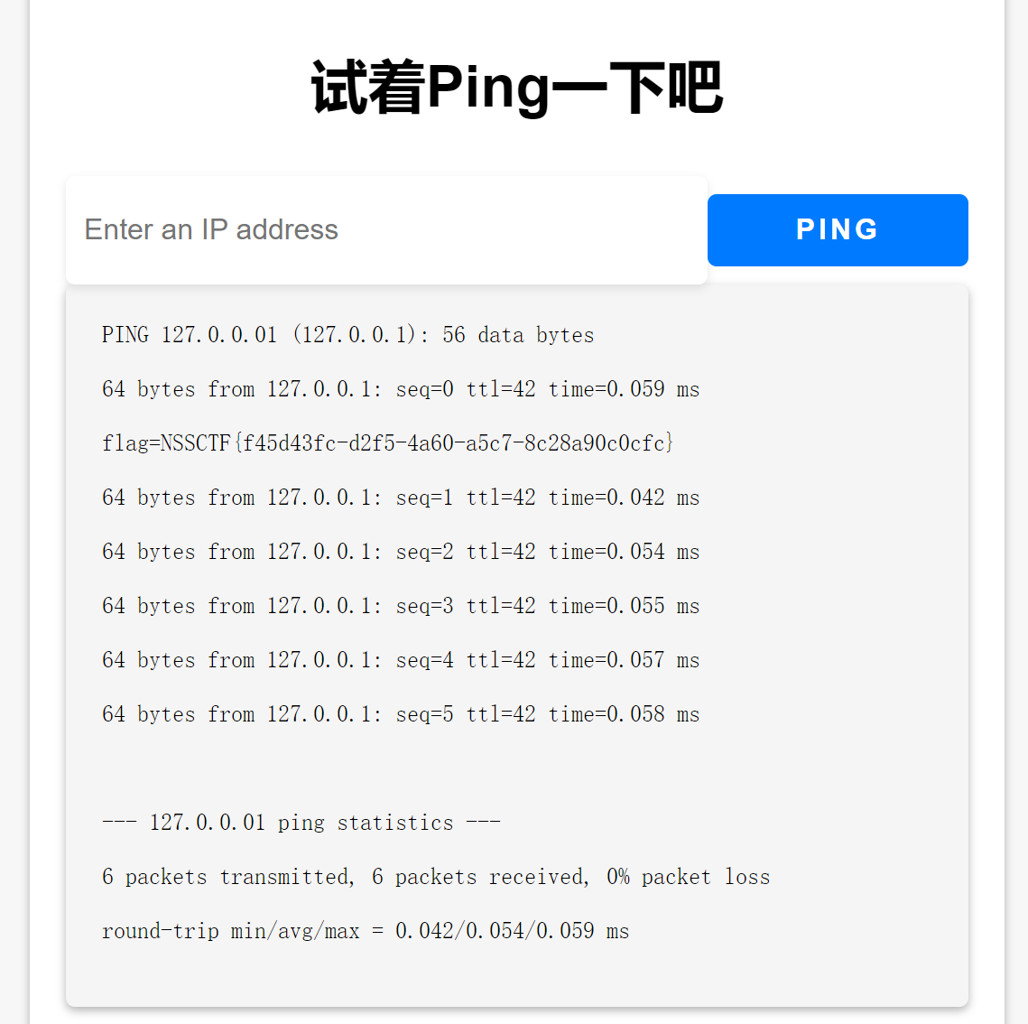This screenshot has width=1028, height=1024.
Task: Click the flag=NSSCTF output line
Action: click(x=387, y=442)
